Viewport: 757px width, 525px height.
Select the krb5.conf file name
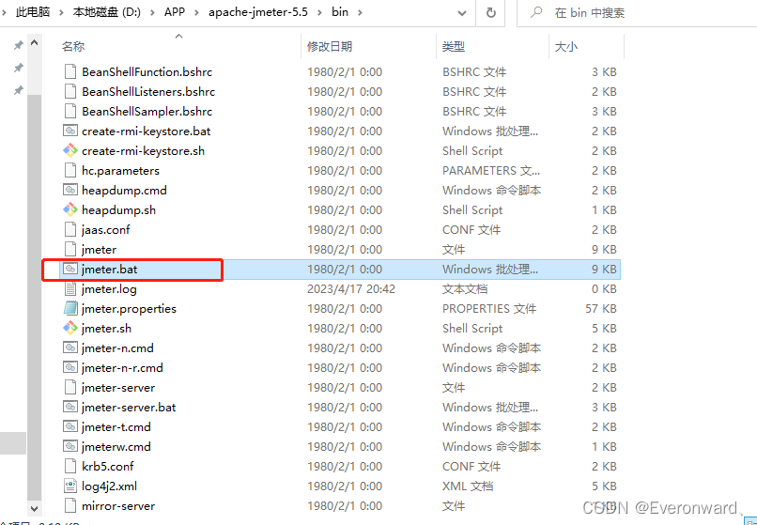pos(108,467)
